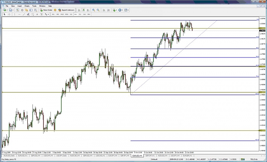Launch MetaEditor from the yellow diamond icon

coord(55,10)
